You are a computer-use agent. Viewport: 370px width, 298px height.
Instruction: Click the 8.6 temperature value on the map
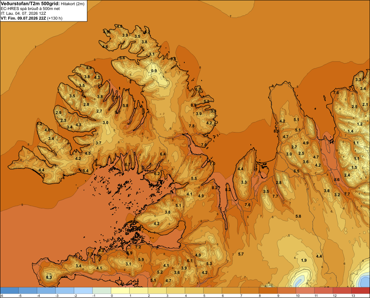click(337, 180)
